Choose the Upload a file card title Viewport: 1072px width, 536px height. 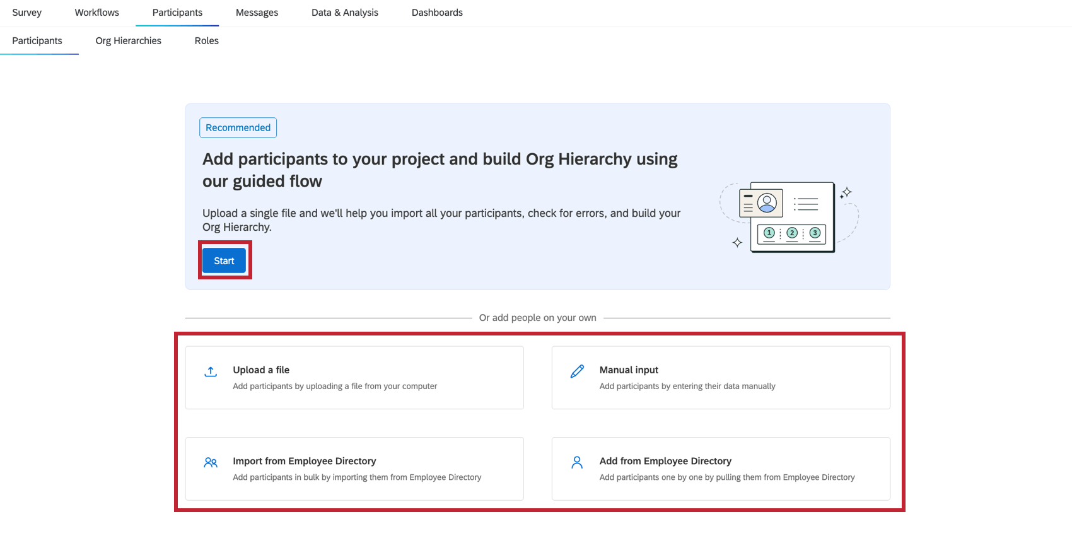pos(261,370)
